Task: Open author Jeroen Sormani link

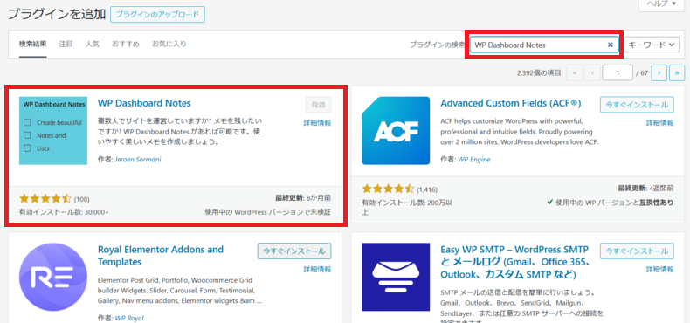Action: (138, 159)
